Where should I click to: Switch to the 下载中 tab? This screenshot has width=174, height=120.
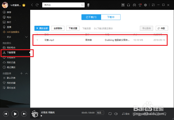tap(111, 17)
